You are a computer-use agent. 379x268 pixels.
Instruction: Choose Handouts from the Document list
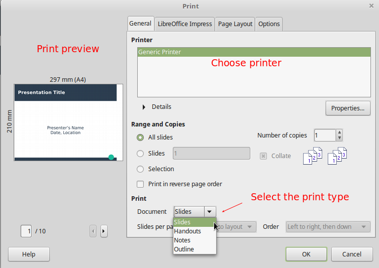click(187, 231)
